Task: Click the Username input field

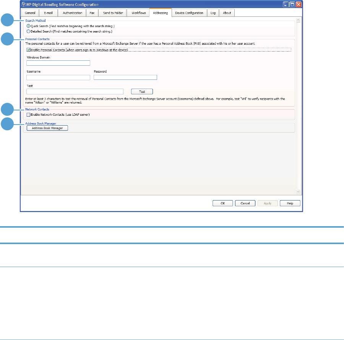Action: point(58,78)
